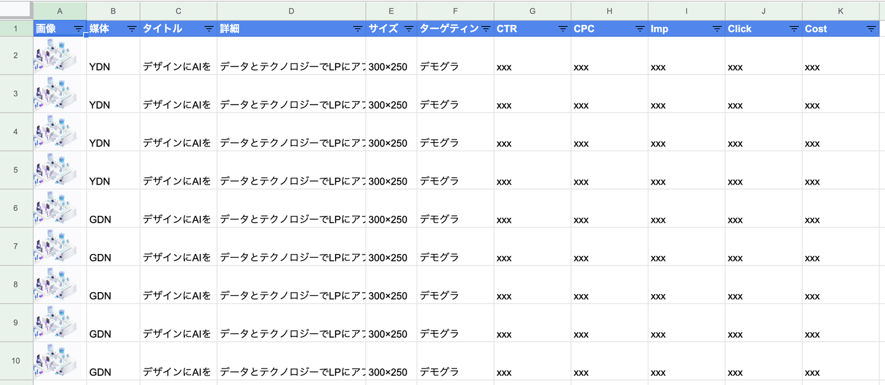Image resolution: width=885 pixels, height=385 pixels.
Task: Expand the Click column filter dropdown
Action: pos(794,29)
